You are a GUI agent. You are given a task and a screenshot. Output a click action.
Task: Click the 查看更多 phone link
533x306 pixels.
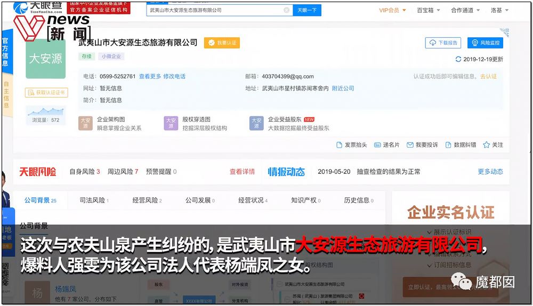(150, 76)
